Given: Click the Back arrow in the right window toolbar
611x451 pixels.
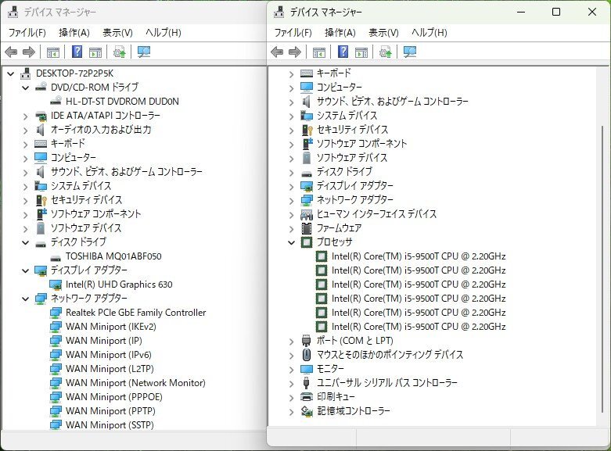Looking at the screenshot, I should tap(277, 52).
